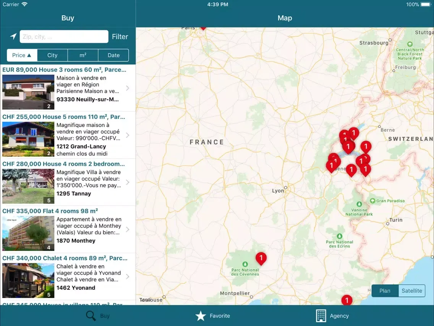Tap the Strasbourg city label
The image size is (434, 326).
374,43
